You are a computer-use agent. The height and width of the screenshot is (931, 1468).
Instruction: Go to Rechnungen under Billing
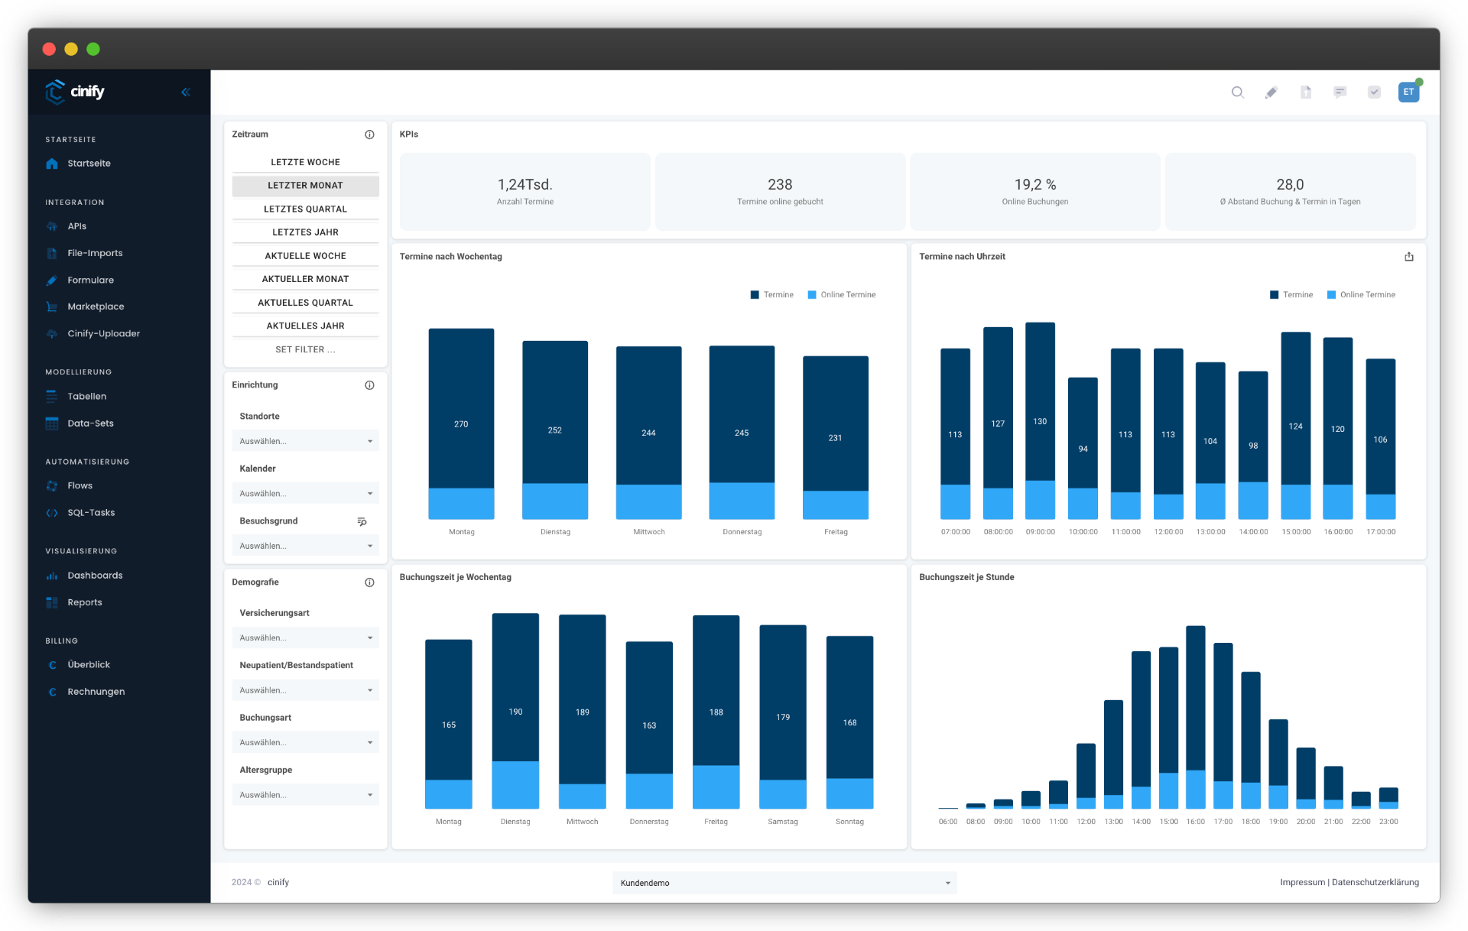96,691
